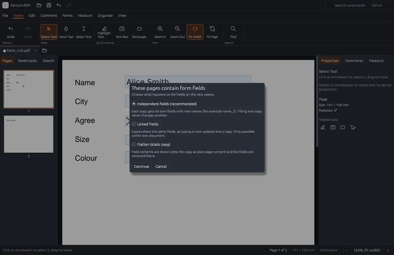Switch to the Bookmarks sidebar tab

tap(28, 61)
